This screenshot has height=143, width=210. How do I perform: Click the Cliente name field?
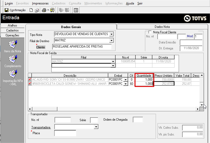82,47
